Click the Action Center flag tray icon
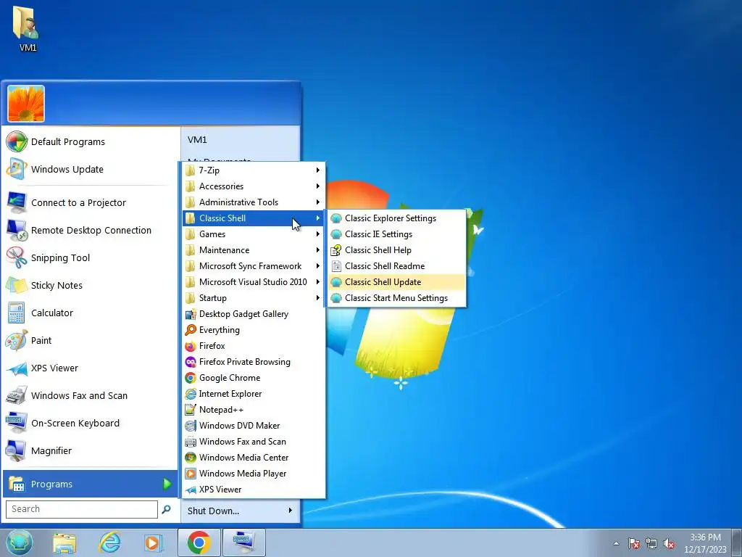The image size is (742, 557). 634,543
